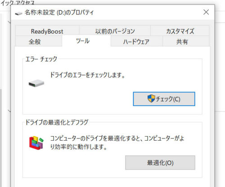The image size is (225, 187).
Task: Click the hard drive icon under エラー チェック
Action: (36, 83)
